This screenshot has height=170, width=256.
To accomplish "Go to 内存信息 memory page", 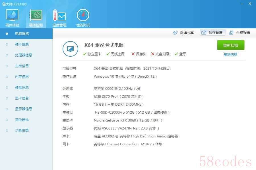I will tap(22, 77).
